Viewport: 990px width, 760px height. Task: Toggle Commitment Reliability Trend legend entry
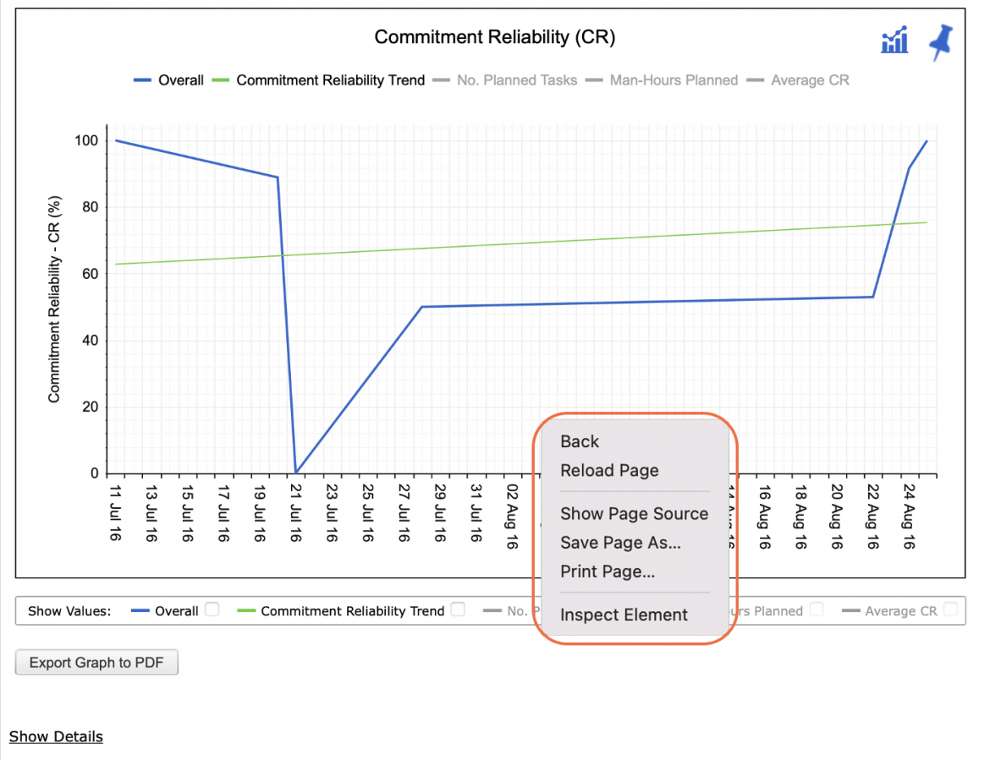[318, 80]
